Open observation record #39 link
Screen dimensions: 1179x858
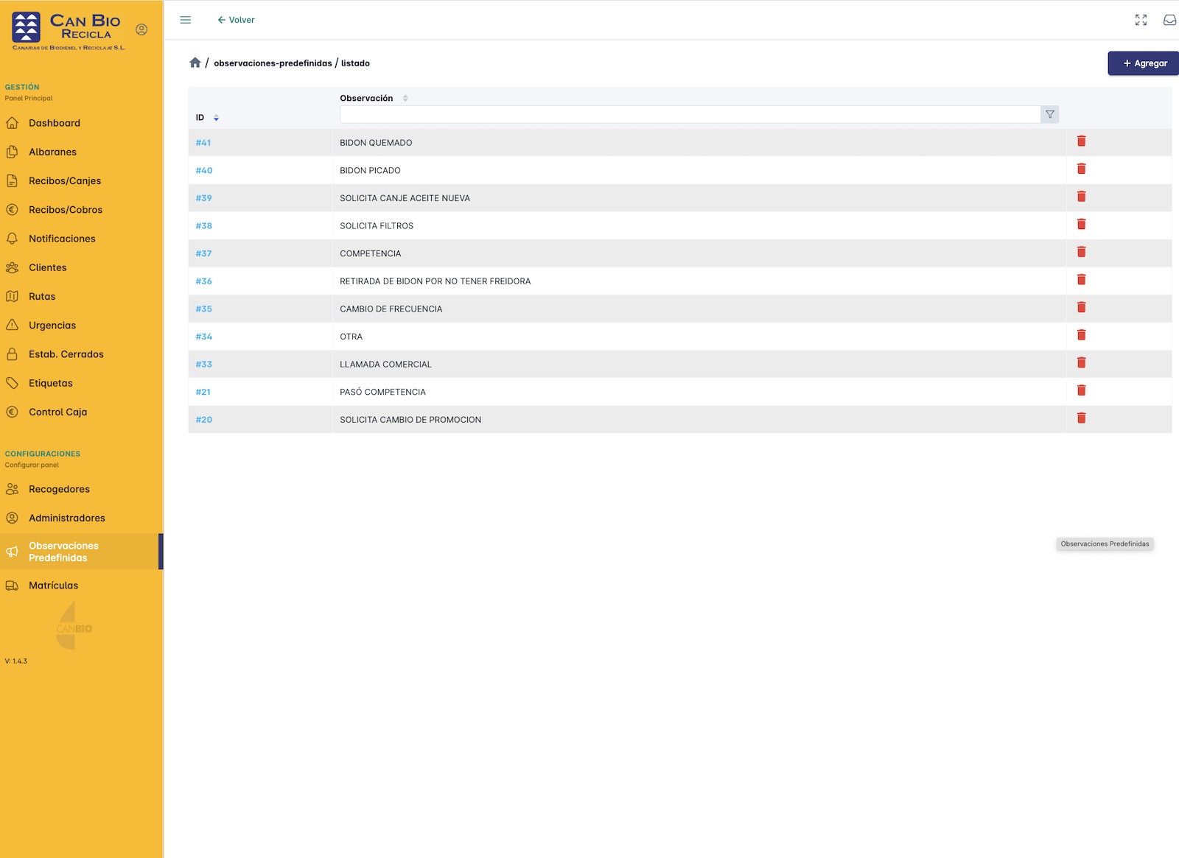tap(203, 198)
